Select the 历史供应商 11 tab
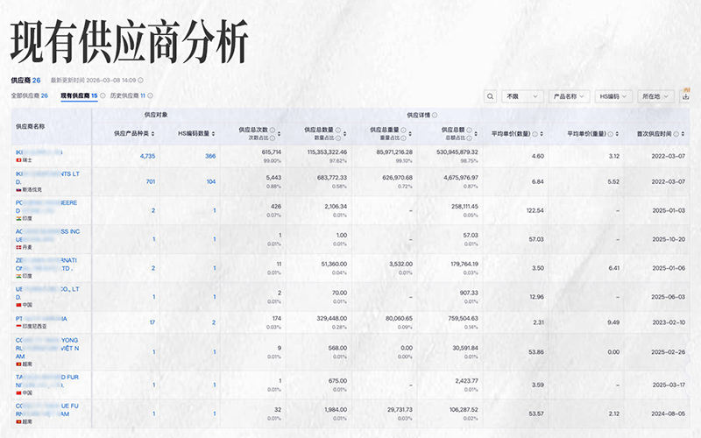Screen dimensions: 701x438 [x=131, y=95]
